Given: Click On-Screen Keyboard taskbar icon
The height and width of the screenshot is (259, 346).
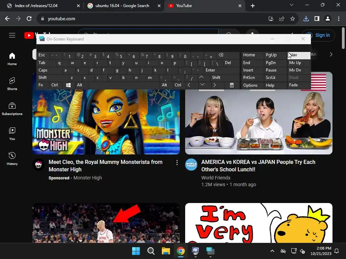Looking at the screenshot, I should coord(210,251).
